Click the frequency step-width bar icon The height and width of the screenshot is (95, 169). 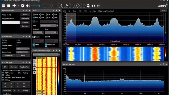[x=99, y=6]
